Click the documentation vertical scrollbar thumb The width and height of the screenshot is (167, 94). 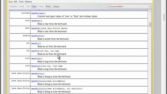(150, 25)
